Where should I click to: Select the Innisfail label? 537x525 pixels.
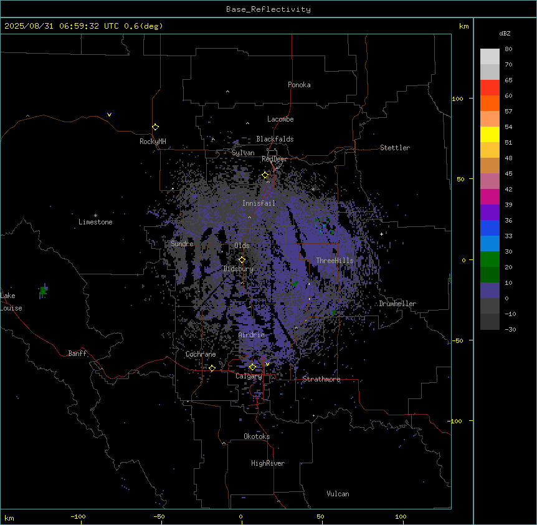[x=259, y=203]
